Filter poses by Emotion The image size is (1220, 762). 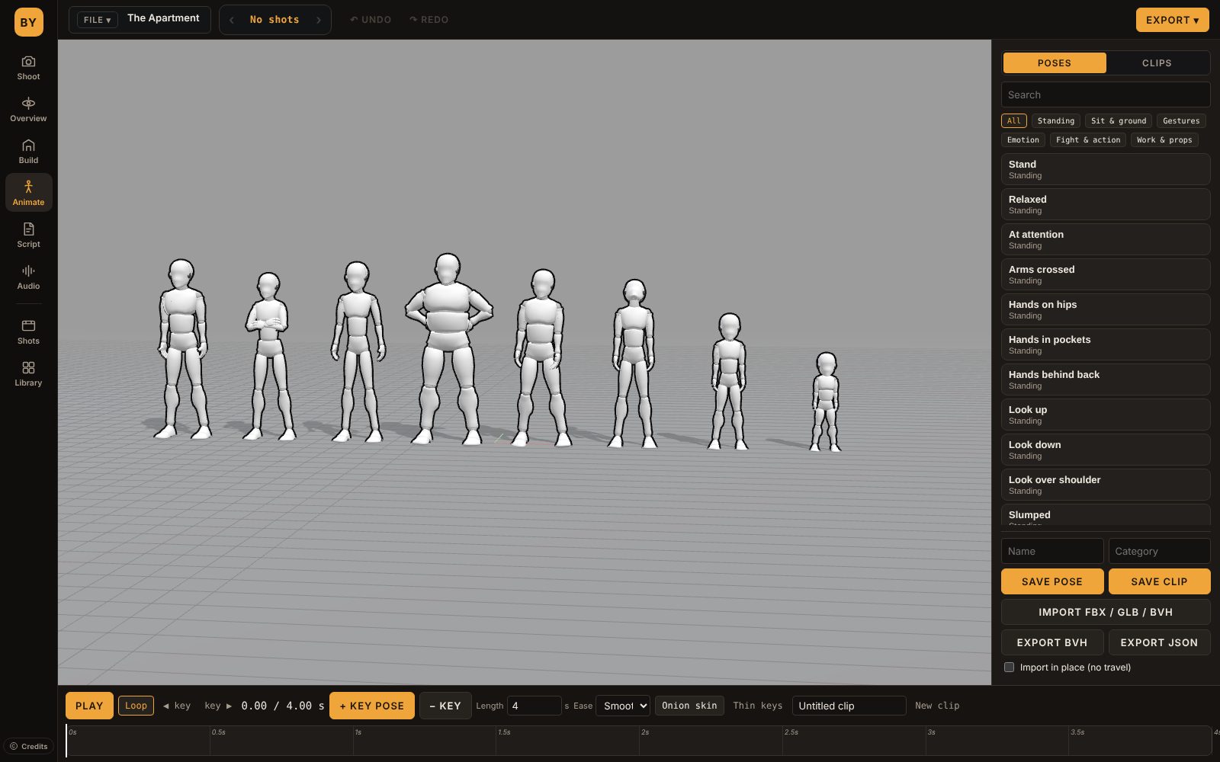pyautogui.click(x=1023, y=139)
